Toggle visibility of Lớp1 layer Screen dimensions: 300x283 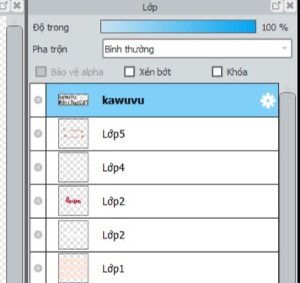[x=38, y=268]
